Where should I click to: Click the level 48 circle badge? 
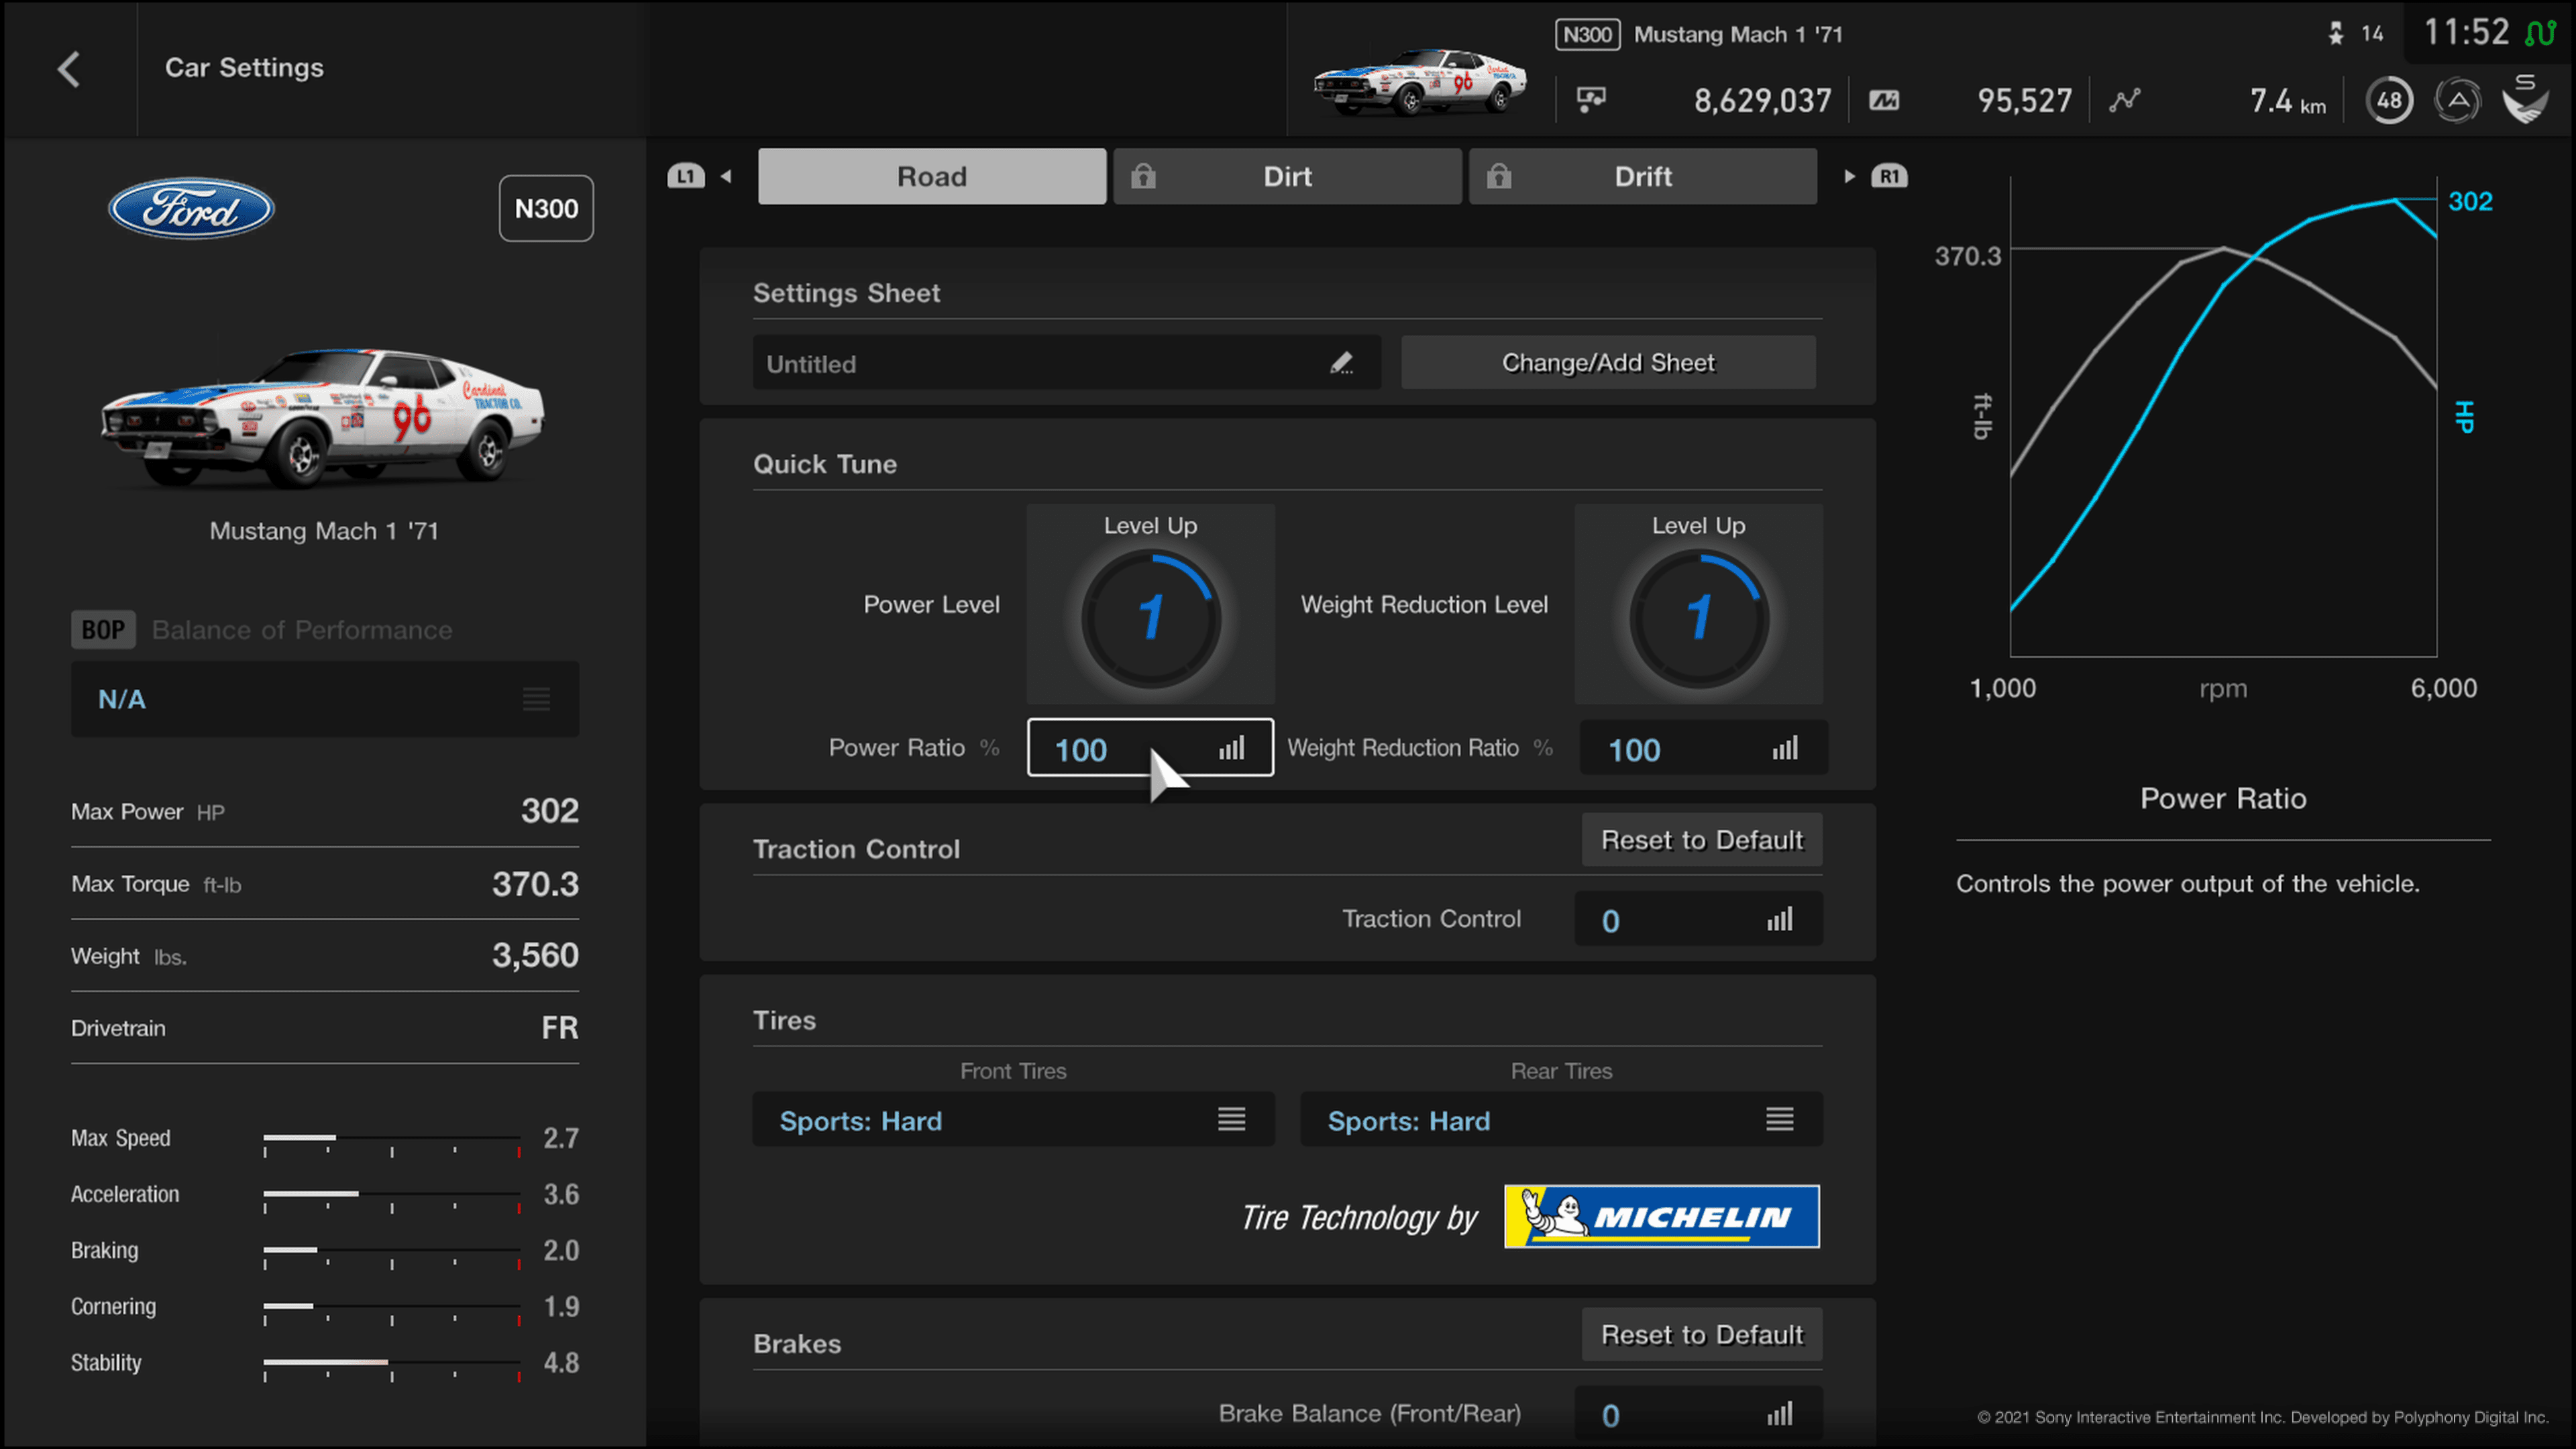click(2389, 100)
